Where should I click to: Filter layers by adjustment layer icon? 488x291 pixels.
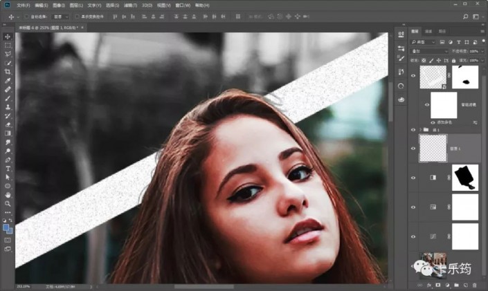tap(451, 42)
